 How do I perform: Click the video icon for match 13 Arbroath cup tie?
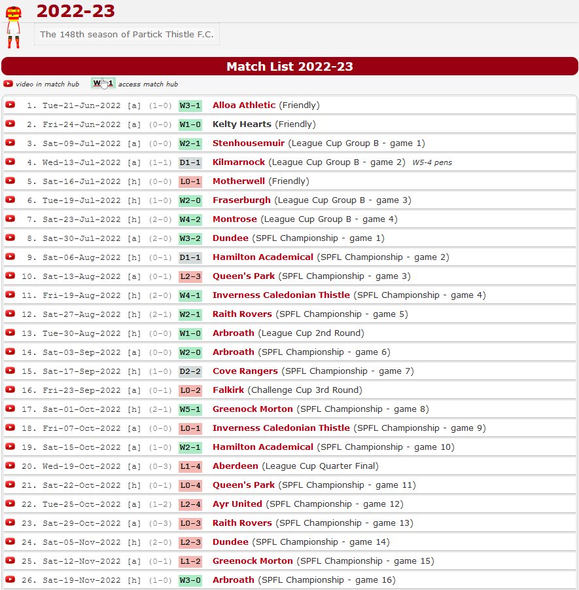coord(10,333)
